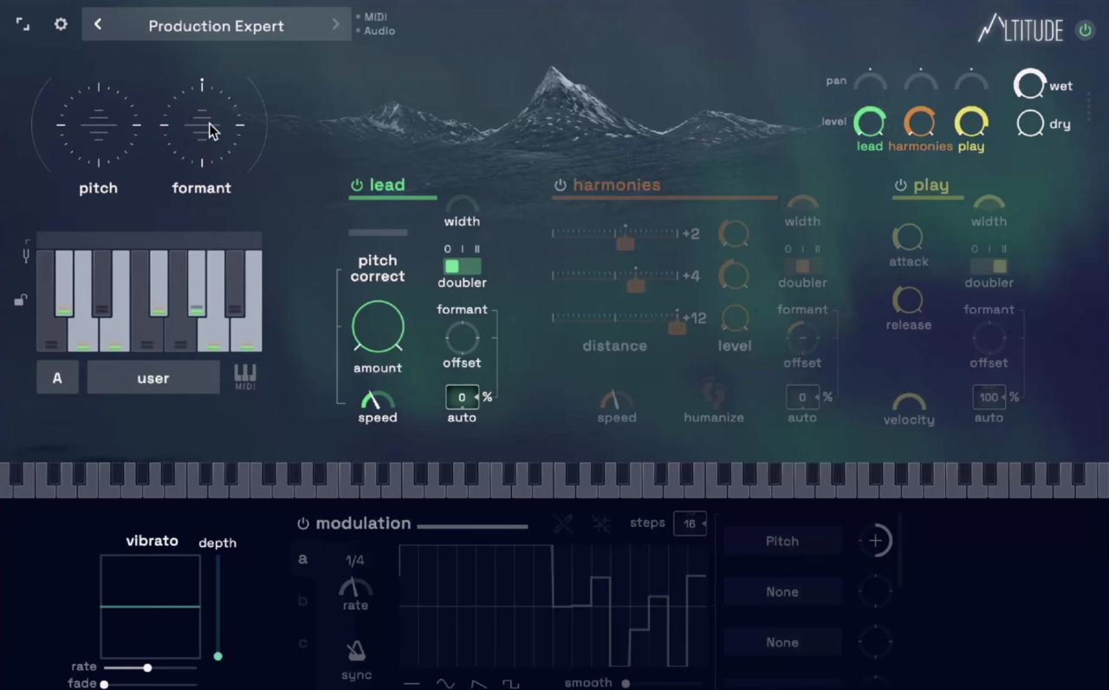Switch to modulation tab c

(x=302, y=642)
